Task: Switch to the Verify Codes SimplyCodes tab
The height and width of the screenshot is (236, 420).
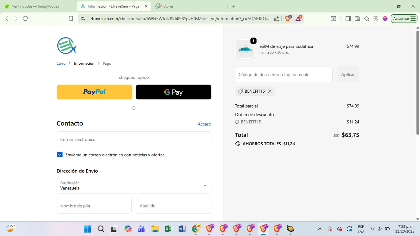Action: pyautogui.click(x=36, y=6)
